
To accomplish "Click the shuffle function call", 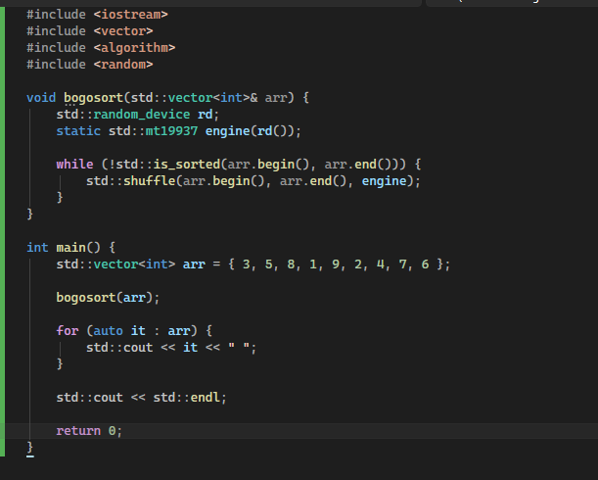I will (149, 181).
